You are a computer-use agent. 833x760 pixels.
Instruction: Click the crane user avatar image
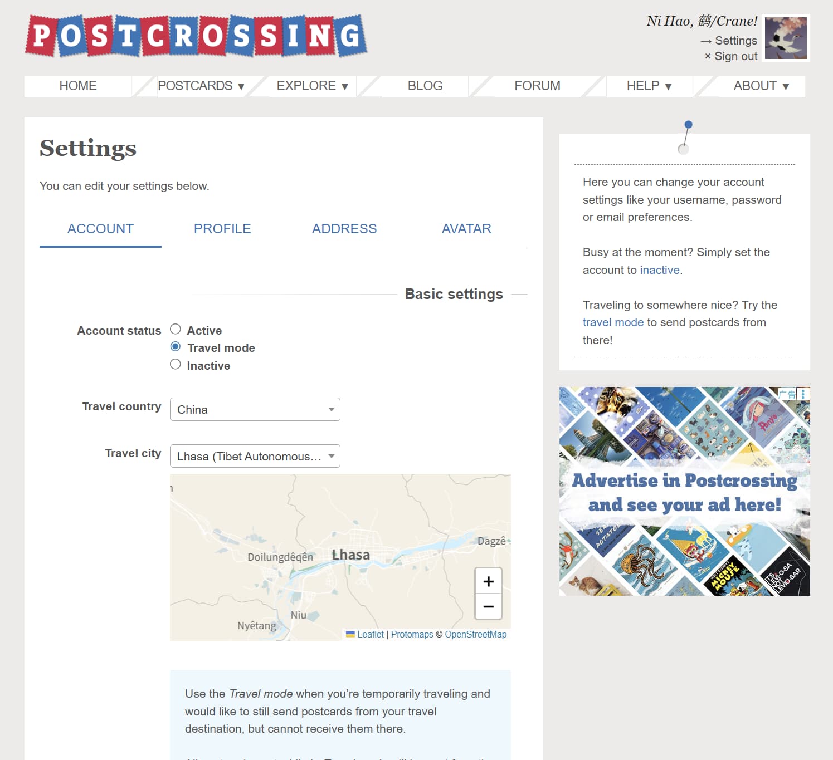tap(785, 38)
